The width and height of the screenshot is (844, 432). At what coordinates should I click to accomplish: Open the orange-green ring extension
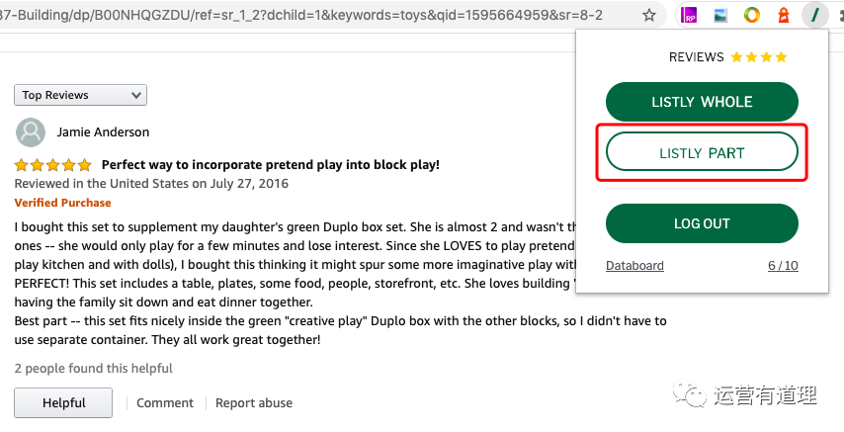tap(751, 16)
